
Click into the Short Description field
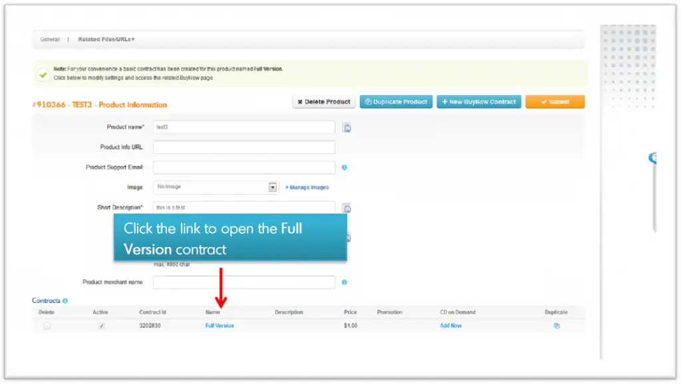244,207
